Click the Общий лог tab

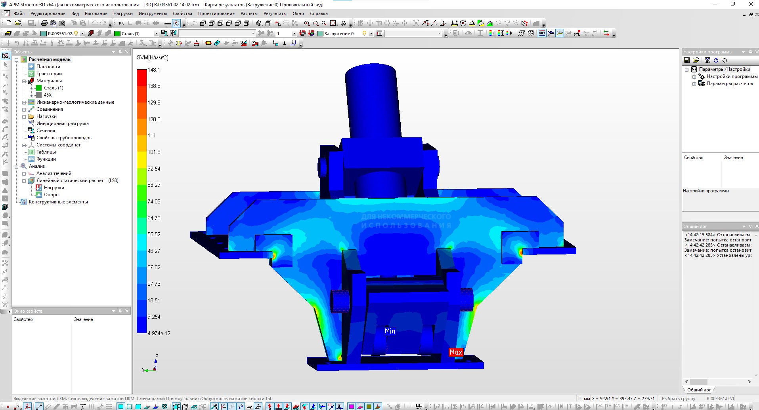[699, 390]
